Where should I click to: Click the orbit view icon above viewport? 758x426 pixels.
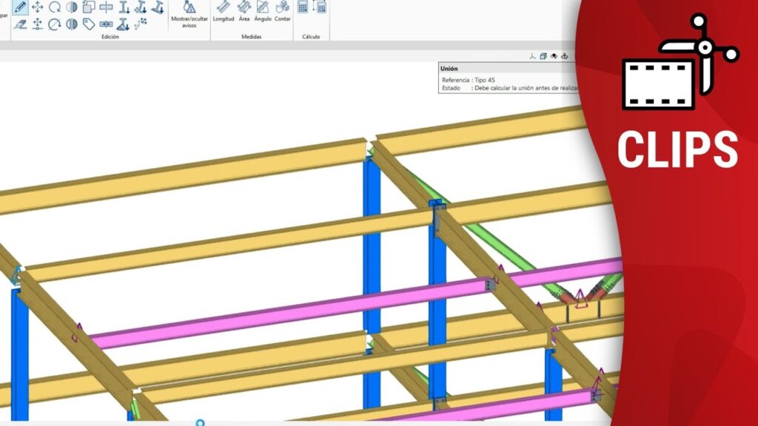click(565, 55)
